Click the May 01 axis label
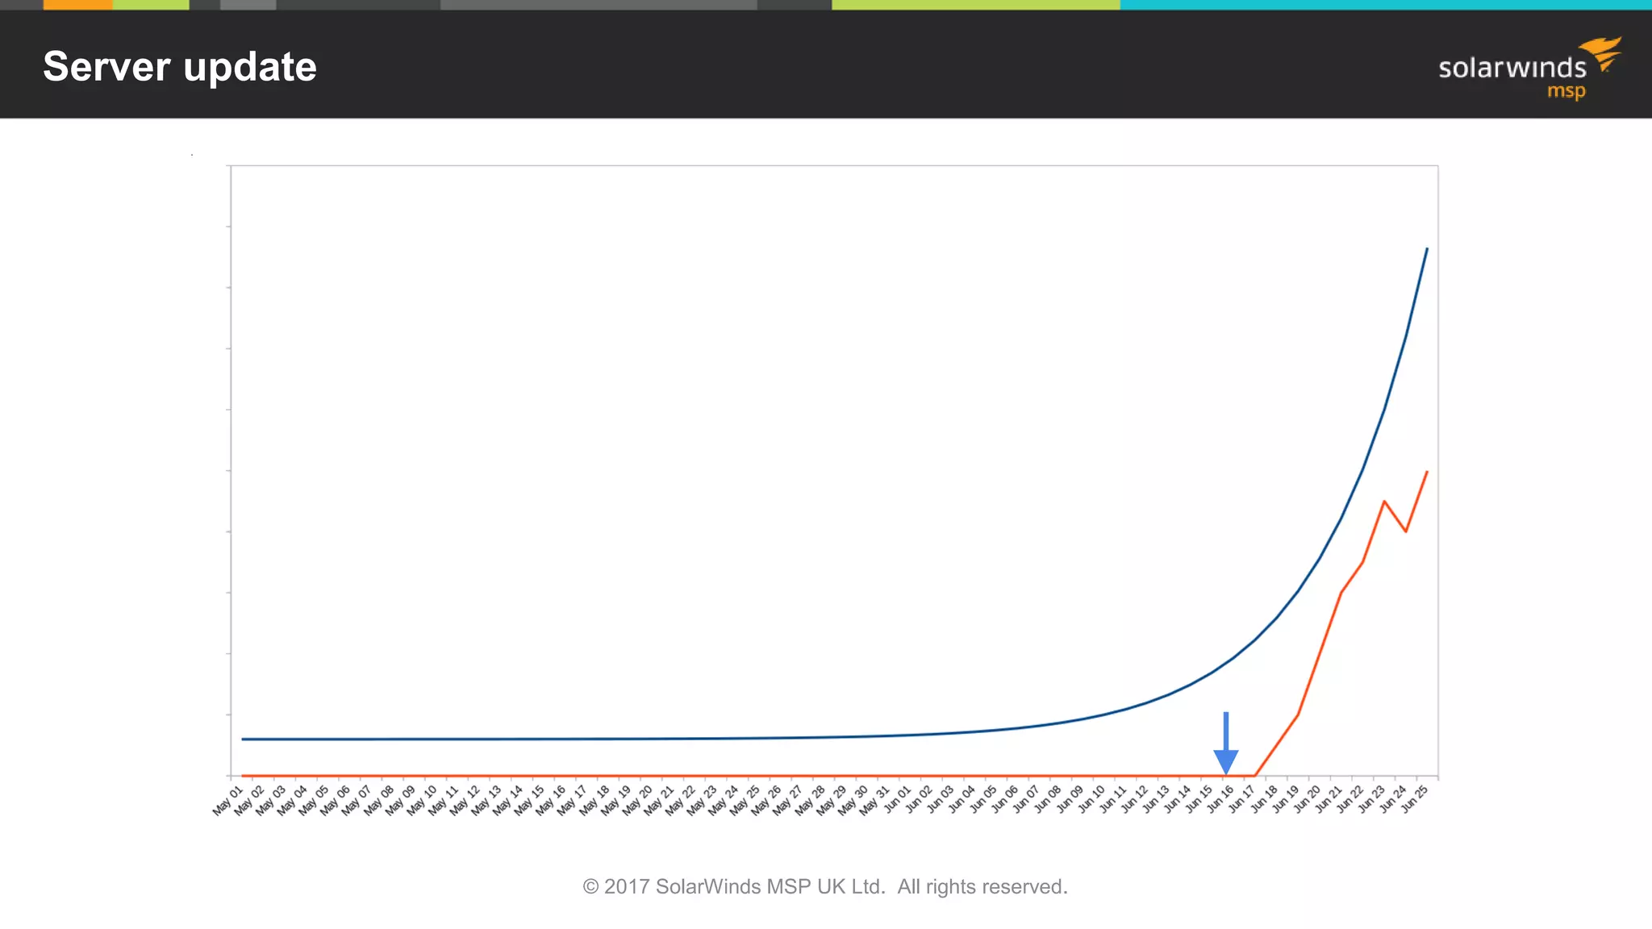This screenshot has width=1652, height=929. (227, 801)
